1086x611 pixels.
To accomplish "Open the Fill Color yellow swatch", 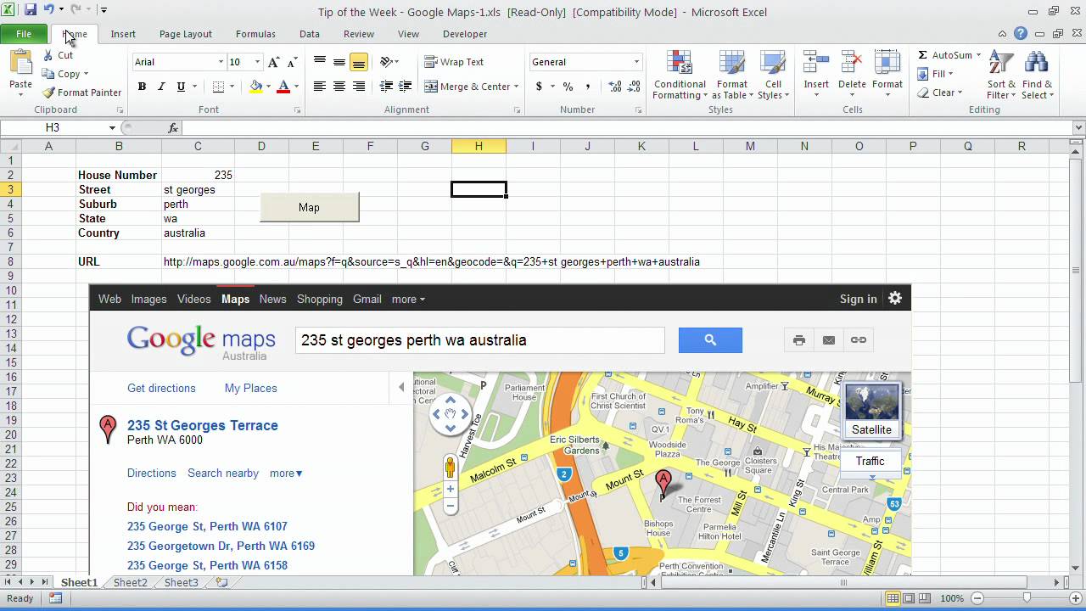I will 256,87.
